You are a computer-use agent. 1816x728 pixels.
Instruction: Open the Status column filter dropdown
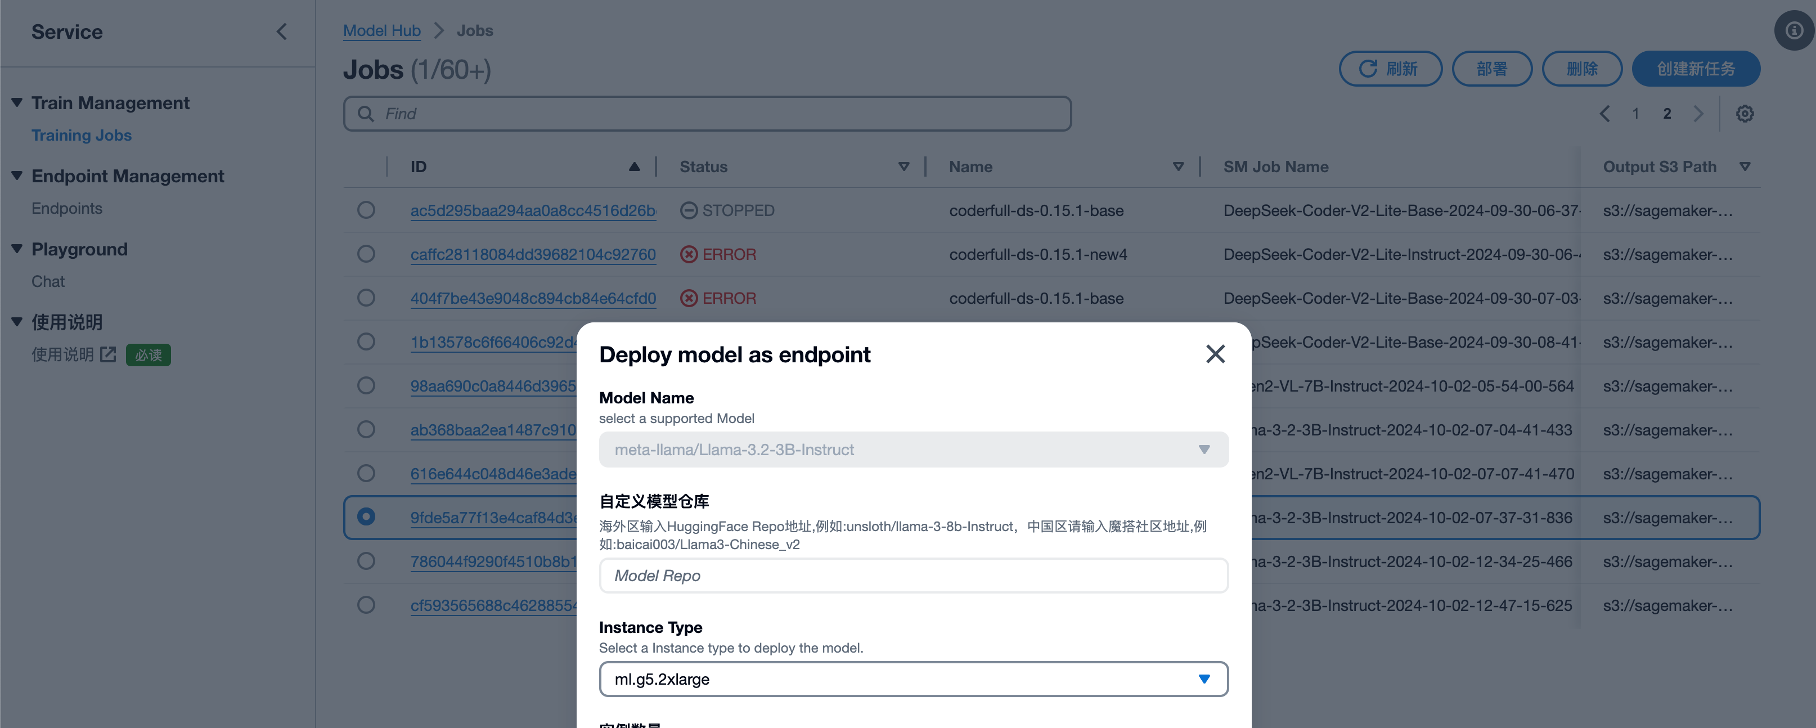[903, 167]
